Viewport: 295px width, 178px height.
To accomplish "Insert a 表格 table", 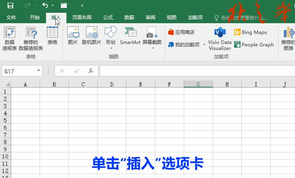I will point(52,36).
